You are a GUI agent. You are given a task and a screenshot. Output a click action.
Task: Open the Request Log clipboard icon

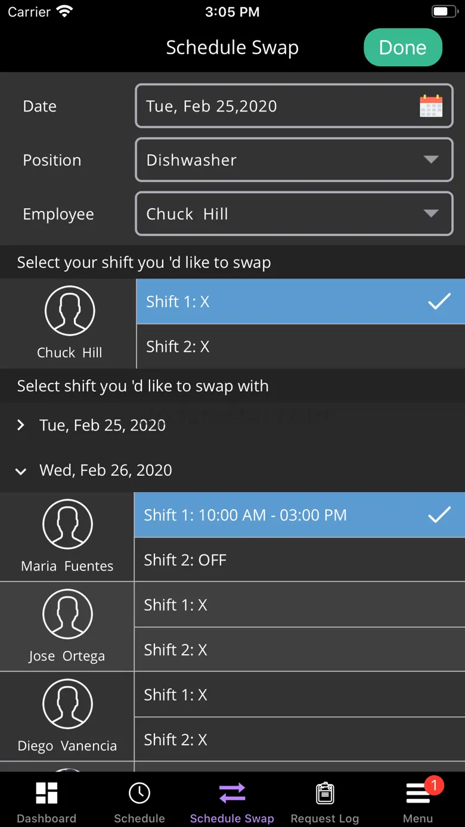pos(325,794)
